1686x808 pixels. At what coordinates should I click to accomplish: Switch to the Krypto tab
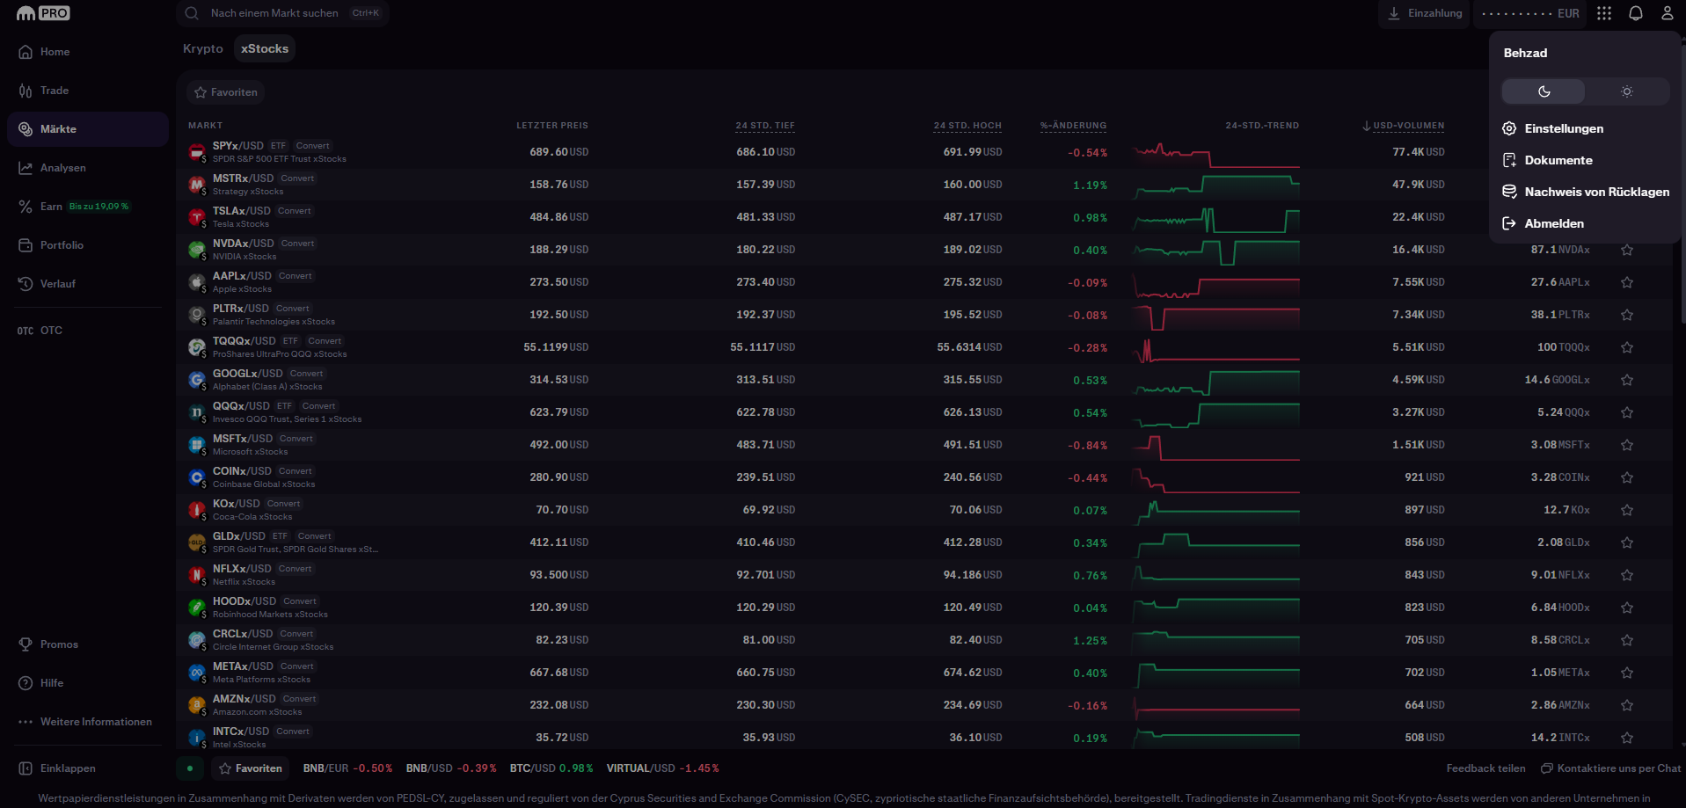(203, 48)
